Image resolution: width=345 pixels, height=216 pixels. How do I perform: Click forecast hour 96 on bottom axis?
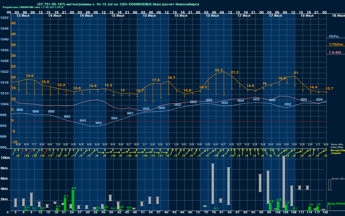[x=261, y=212]
